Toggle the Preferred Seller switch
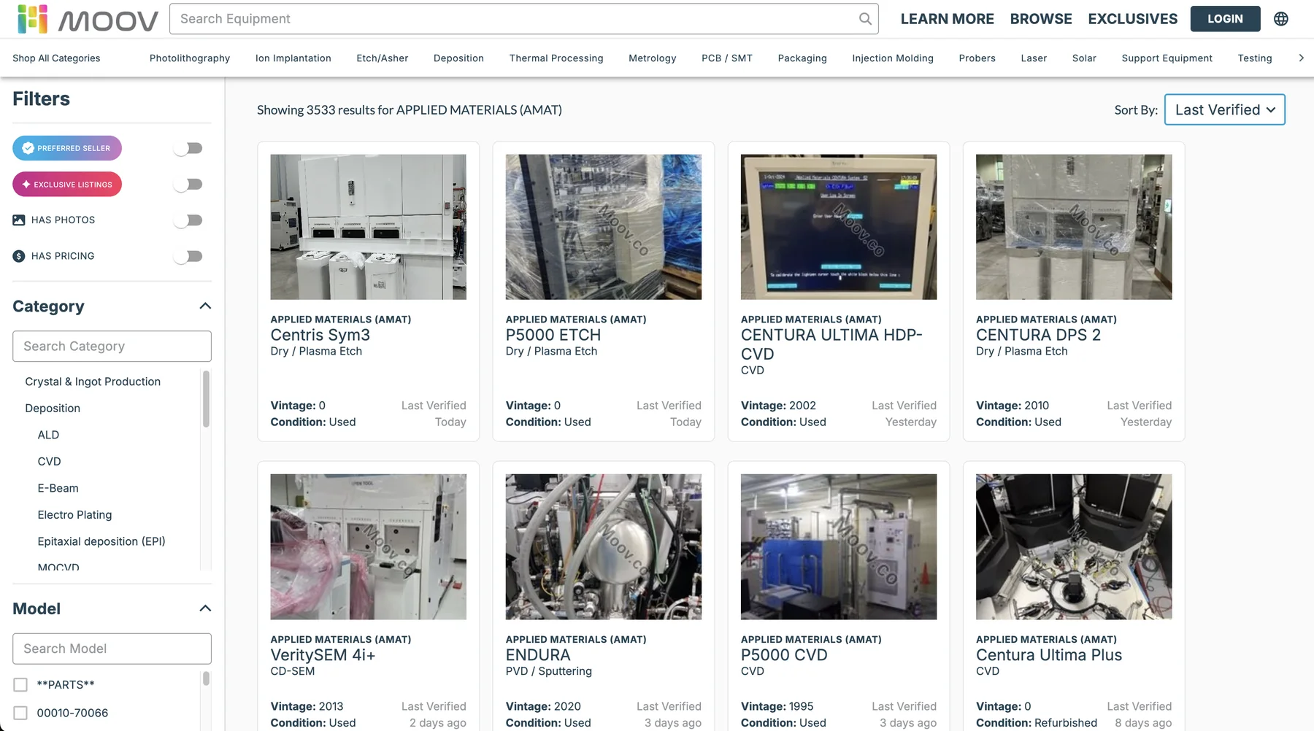 [188, 148]
